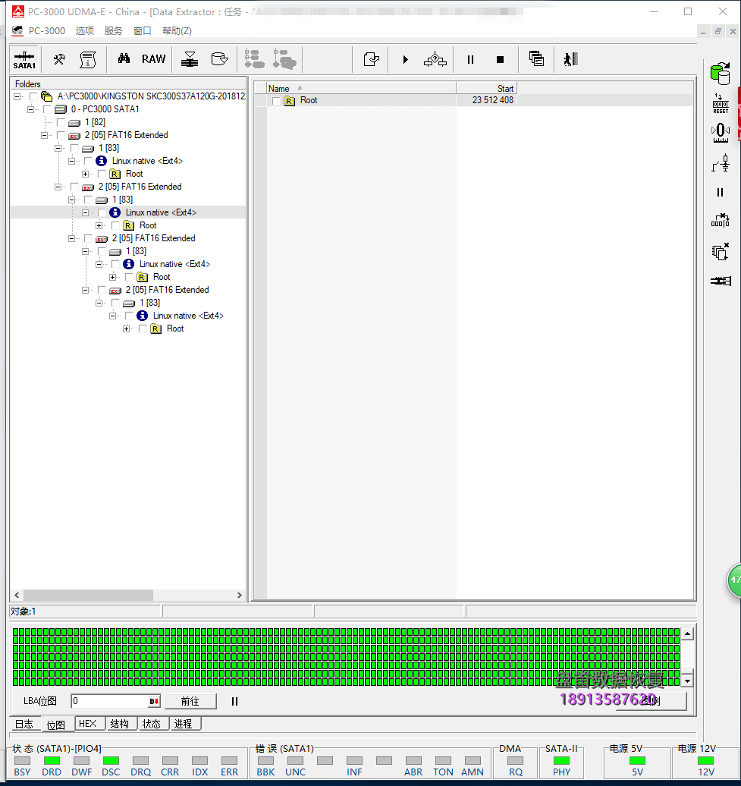Image resolution: width=741 pixels, height=786 pixels.
Task: Tick the highlighted Linux native Ext4 checkbox
Action: point(102,212)
